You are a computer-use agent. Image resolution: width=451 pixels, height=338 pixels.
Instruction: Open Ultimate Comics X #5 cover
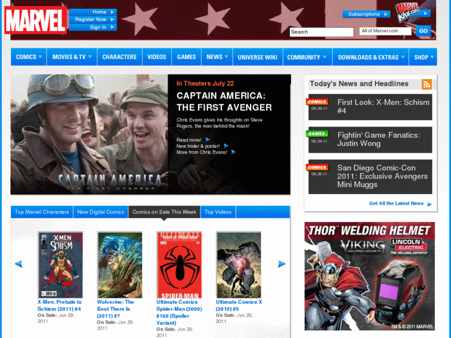[239, 265]
